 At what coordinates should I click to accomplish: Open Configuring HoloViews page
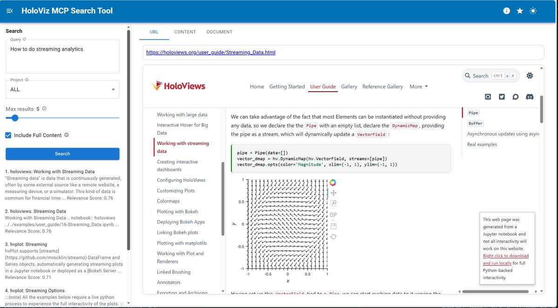pyautogui.click(x=181, y=180)
